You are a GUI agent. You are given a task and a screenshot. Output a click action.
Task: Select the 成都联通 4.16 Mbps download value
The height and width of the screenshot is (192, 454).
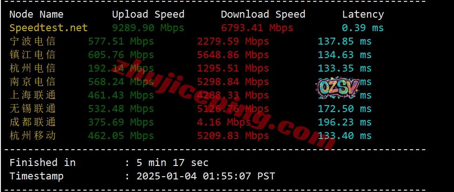[x=224, y=122]
